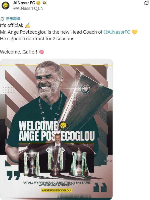Click the yellow ANGE POSTECOGLOU name label
This screenshot has width=150, height=200.
click(56, 190)
